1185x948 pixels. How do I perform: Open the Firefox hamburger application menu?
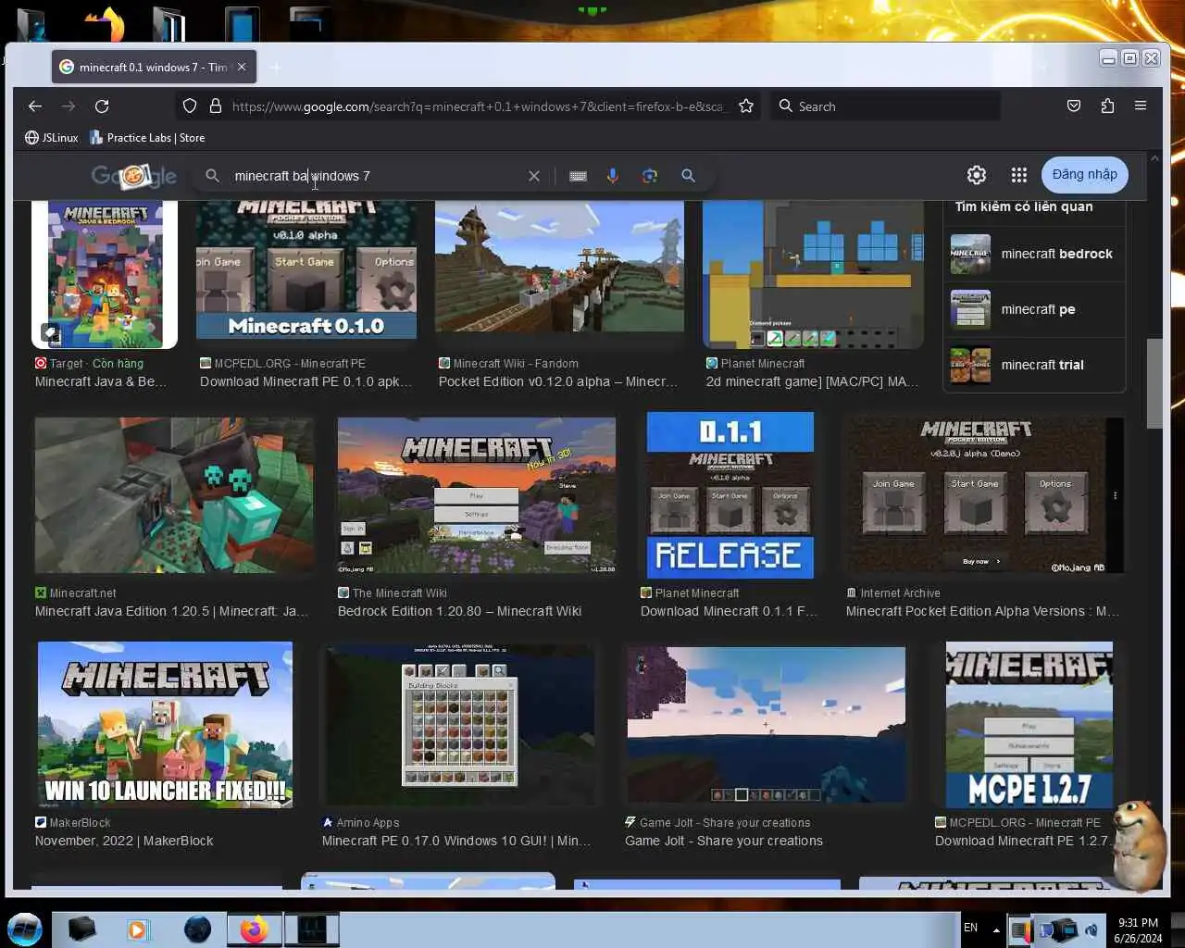1141,106
